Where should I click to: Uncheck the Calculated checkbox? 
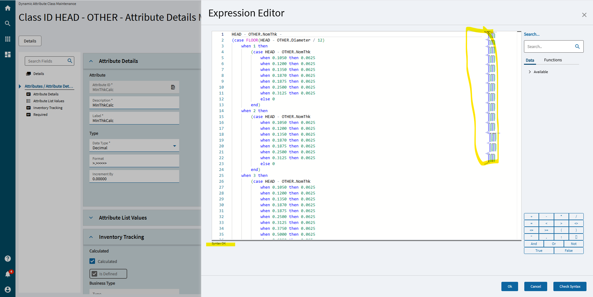[x=92, y=261]
